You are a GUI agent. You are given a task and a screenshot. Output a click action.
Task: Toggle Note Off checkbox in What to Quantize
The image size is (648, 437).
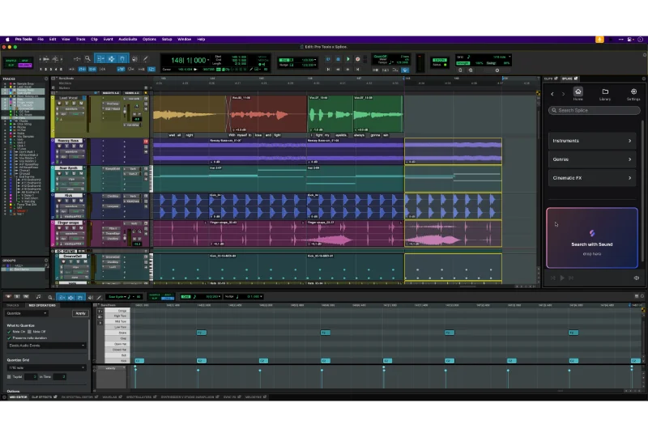30,332
